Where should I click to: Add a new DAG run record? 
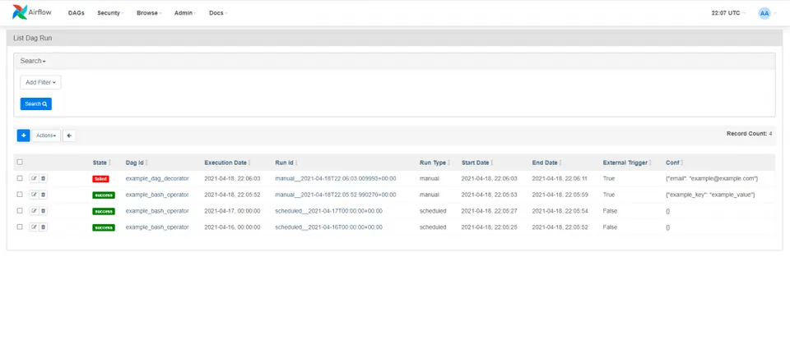23,135
